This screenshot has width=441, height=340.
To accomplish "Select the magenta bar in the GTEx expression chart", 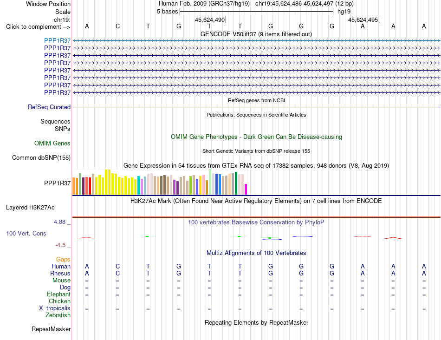I will coord(246,189).
